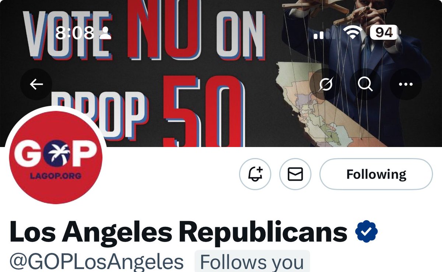The width and height of the screenshot is (442, 272).
Task: Tap the blue verified checkmark badge
Action: click(x=366, y=231)
